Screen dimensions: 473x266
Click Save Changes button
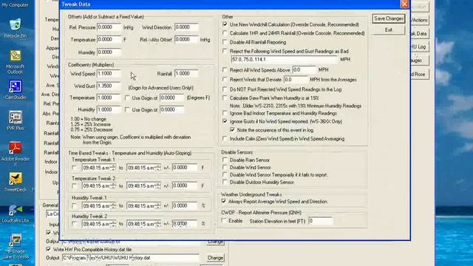coord(388,18)
